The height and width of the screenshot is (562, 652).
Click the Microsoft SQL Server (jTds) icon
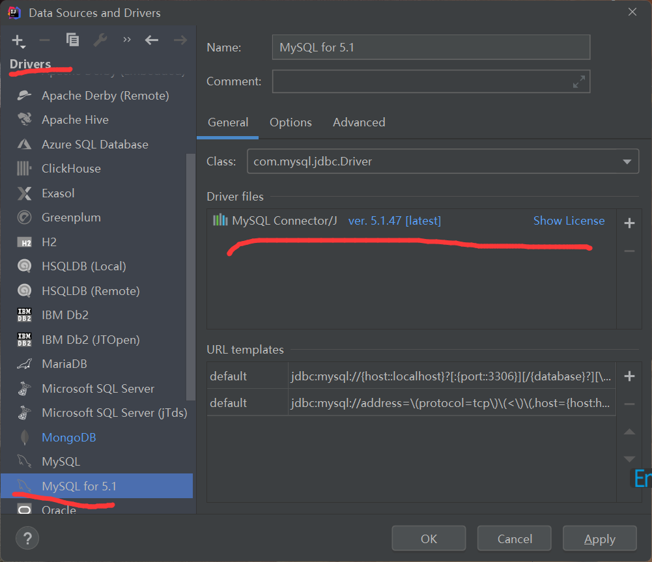(x=24, y=413)
